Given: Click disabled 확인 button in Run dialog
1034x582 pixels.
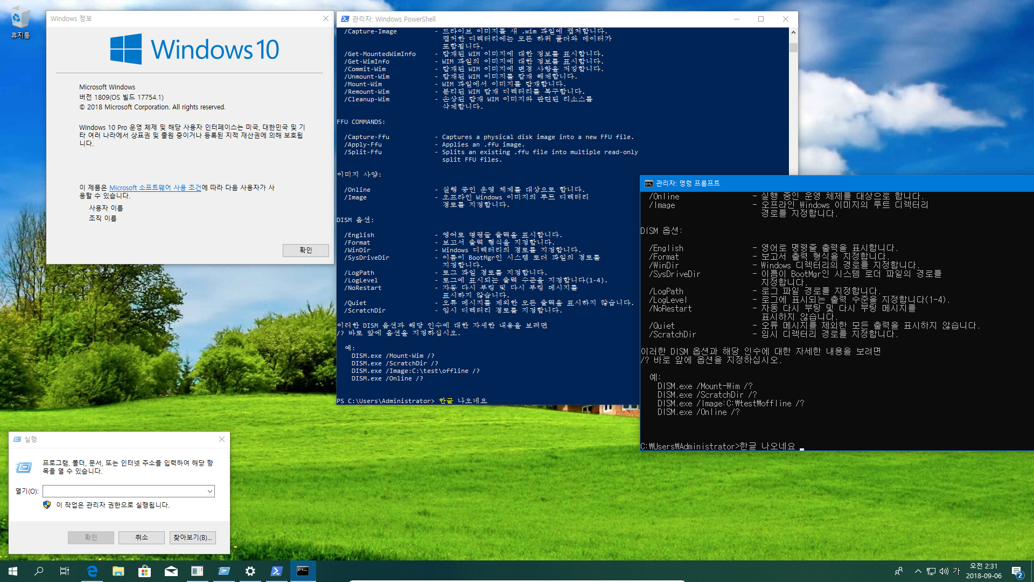Looking at the screenshot, I should 90,537.
